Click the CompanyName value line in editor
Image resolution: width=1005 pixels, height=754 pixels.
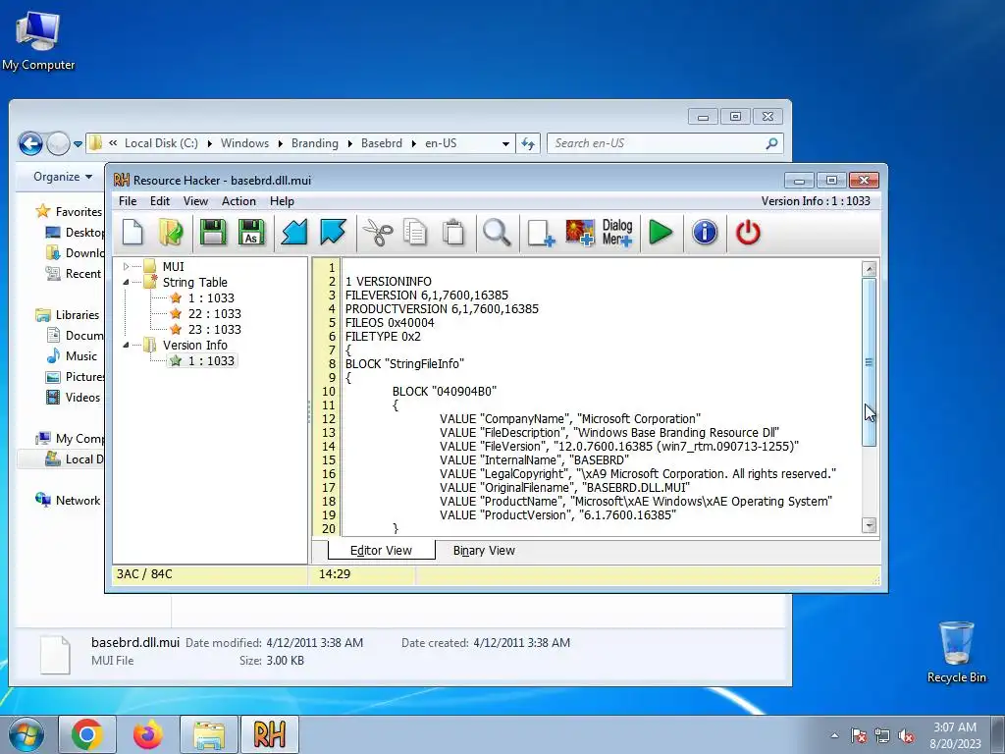point(570,418)
